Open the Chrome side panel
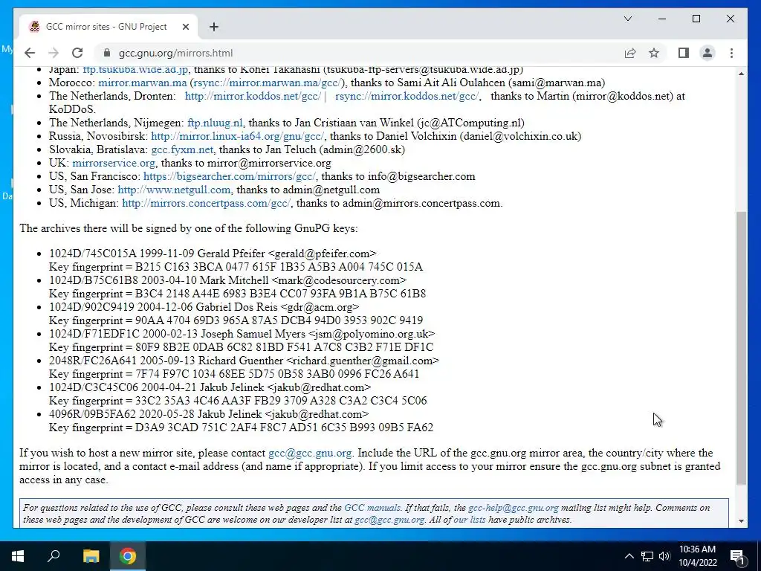 (x=684, y=53)
